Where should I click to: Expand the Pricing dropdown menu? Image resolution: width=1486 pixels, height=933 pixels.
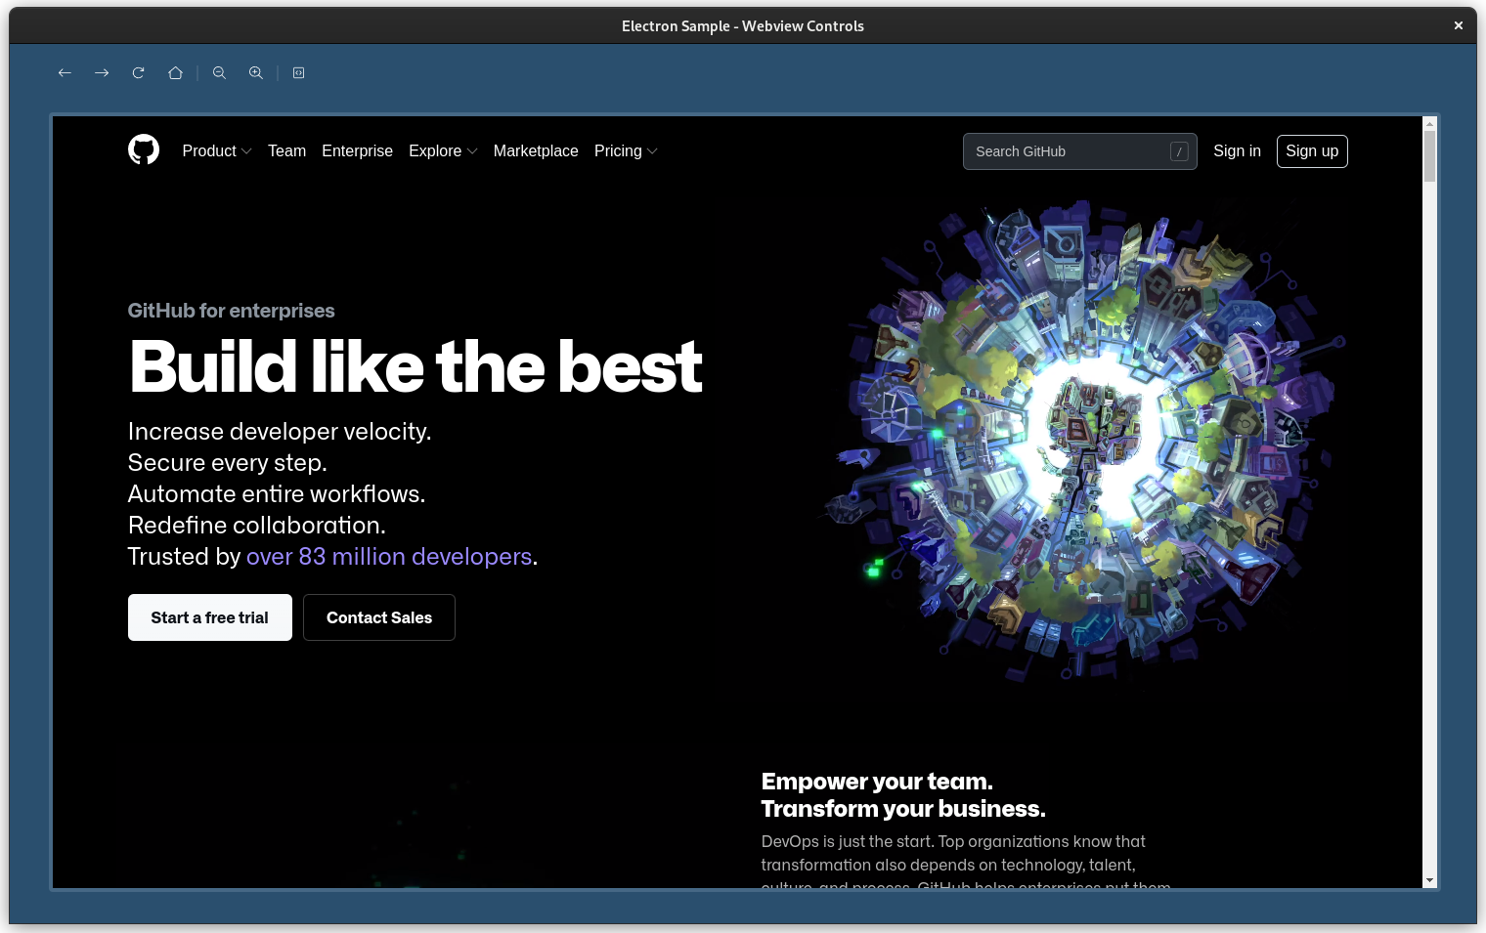[x=626, y=151]
